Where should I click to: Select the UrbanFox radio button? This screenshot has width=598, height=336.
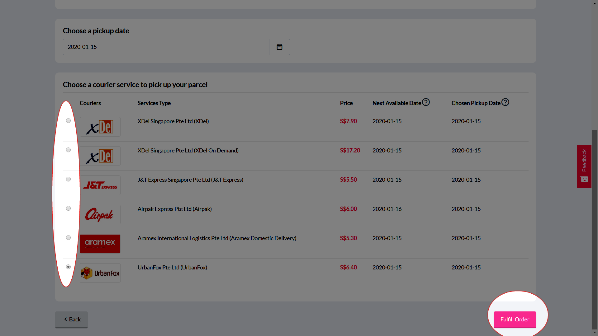[68, 267]
